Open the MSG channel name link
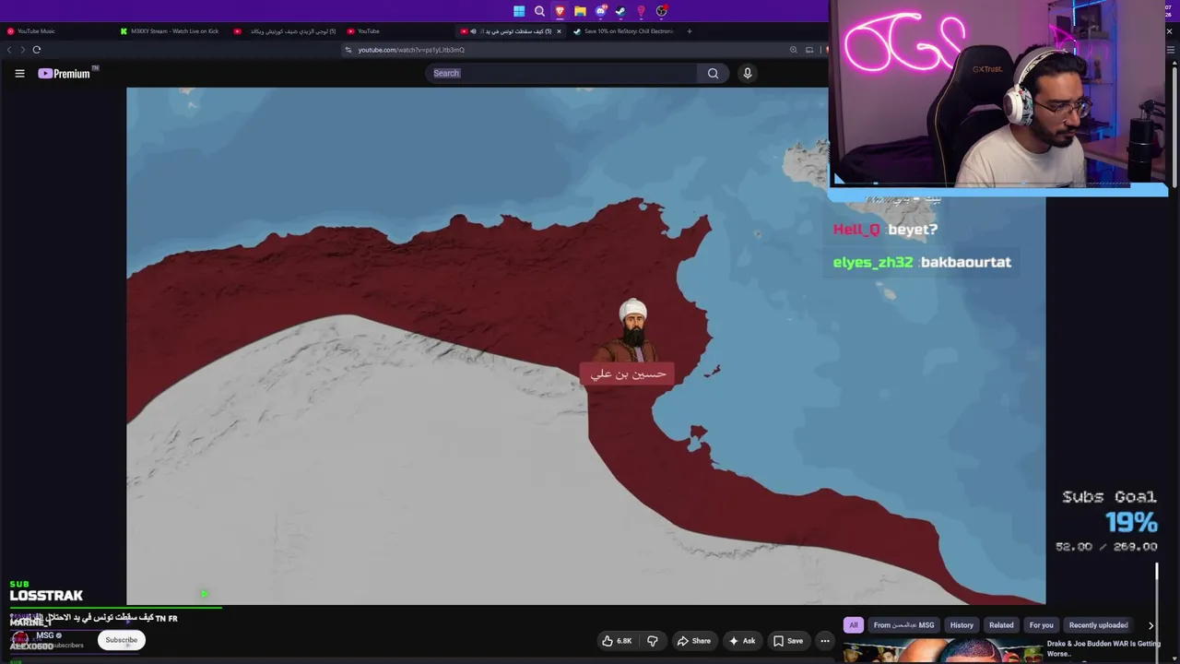1180x664 pixels. pyautogui.click(x=45, y=635)
